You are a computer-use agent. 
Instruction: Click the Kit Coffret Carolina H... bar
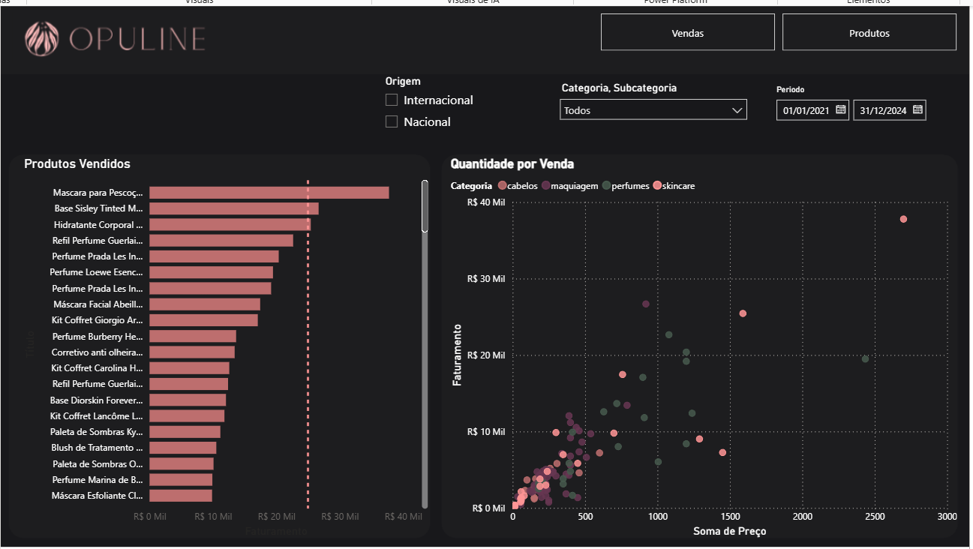[x=189, y=368]
